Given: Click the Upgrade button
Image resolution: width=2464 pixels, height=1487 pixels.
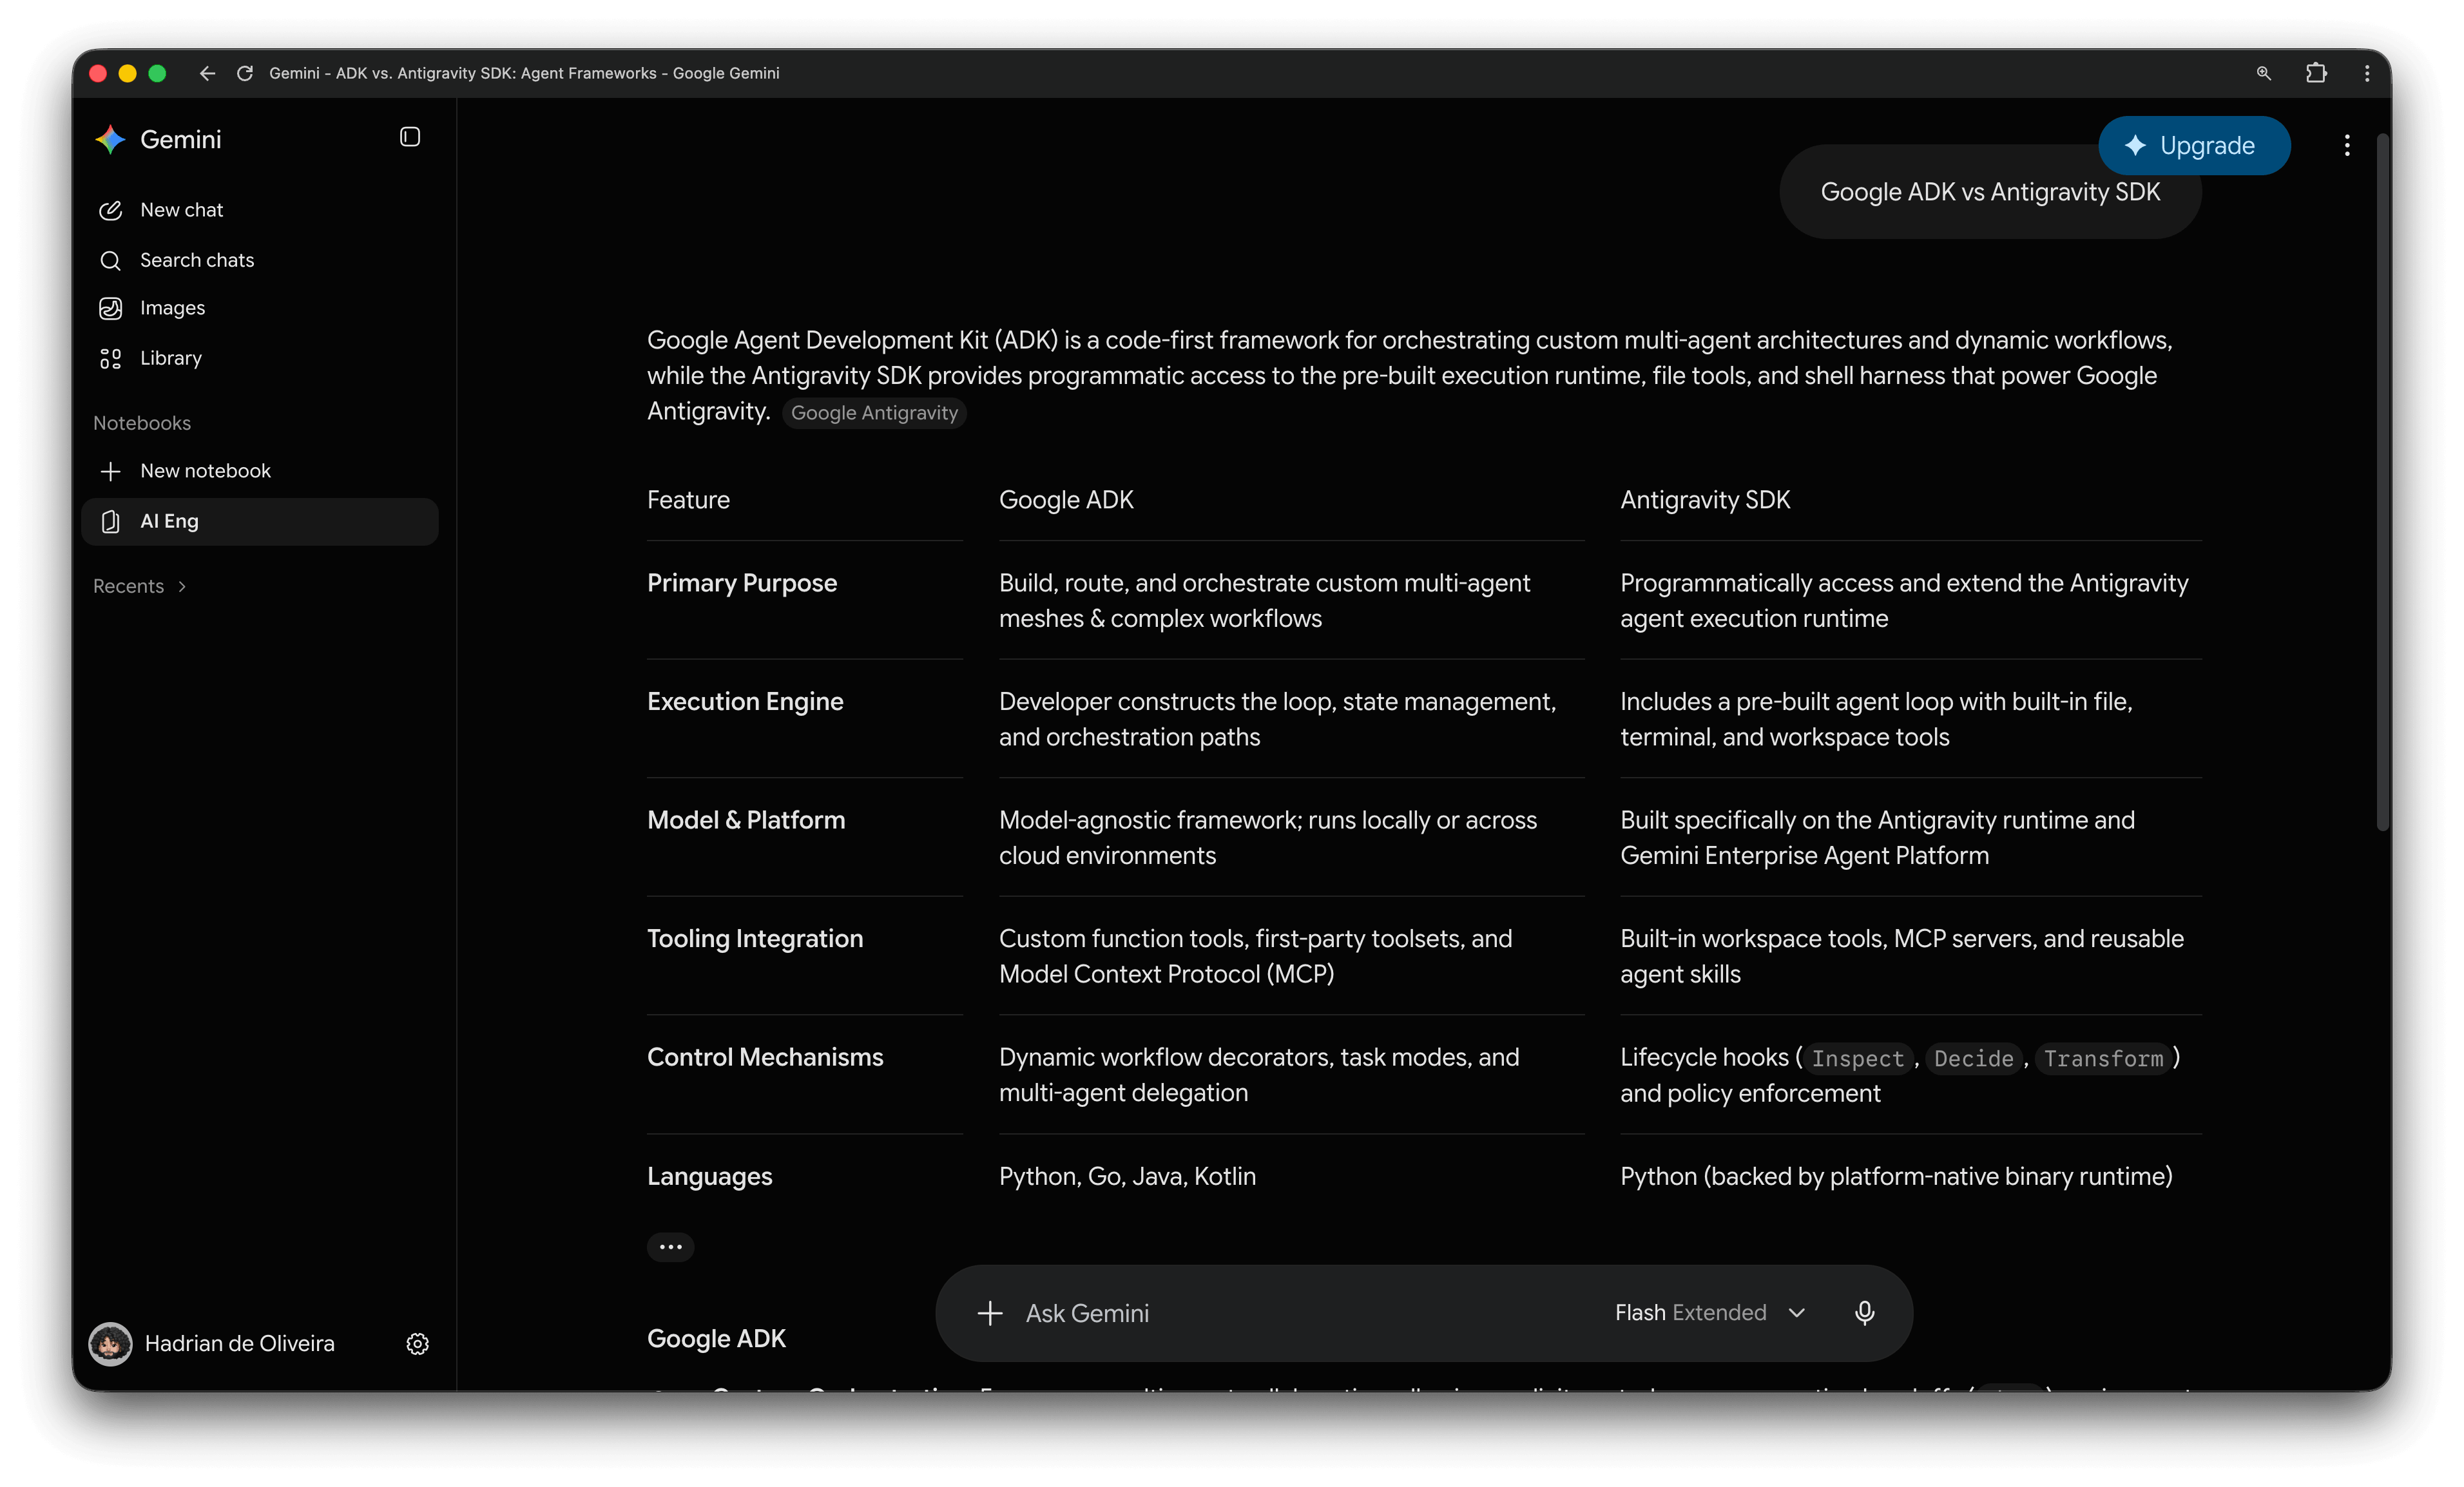Looking at the screenshot, I should 2194,146.
